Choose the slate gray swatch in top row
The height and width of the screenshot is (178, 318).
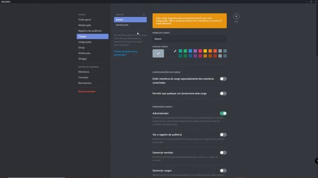[x=225, y=51]
